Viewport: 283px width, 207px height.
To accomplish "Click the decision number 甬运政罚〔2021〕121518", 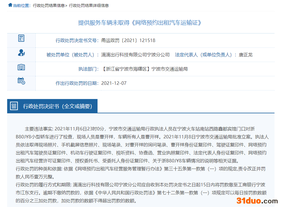I will coord(128,40).
